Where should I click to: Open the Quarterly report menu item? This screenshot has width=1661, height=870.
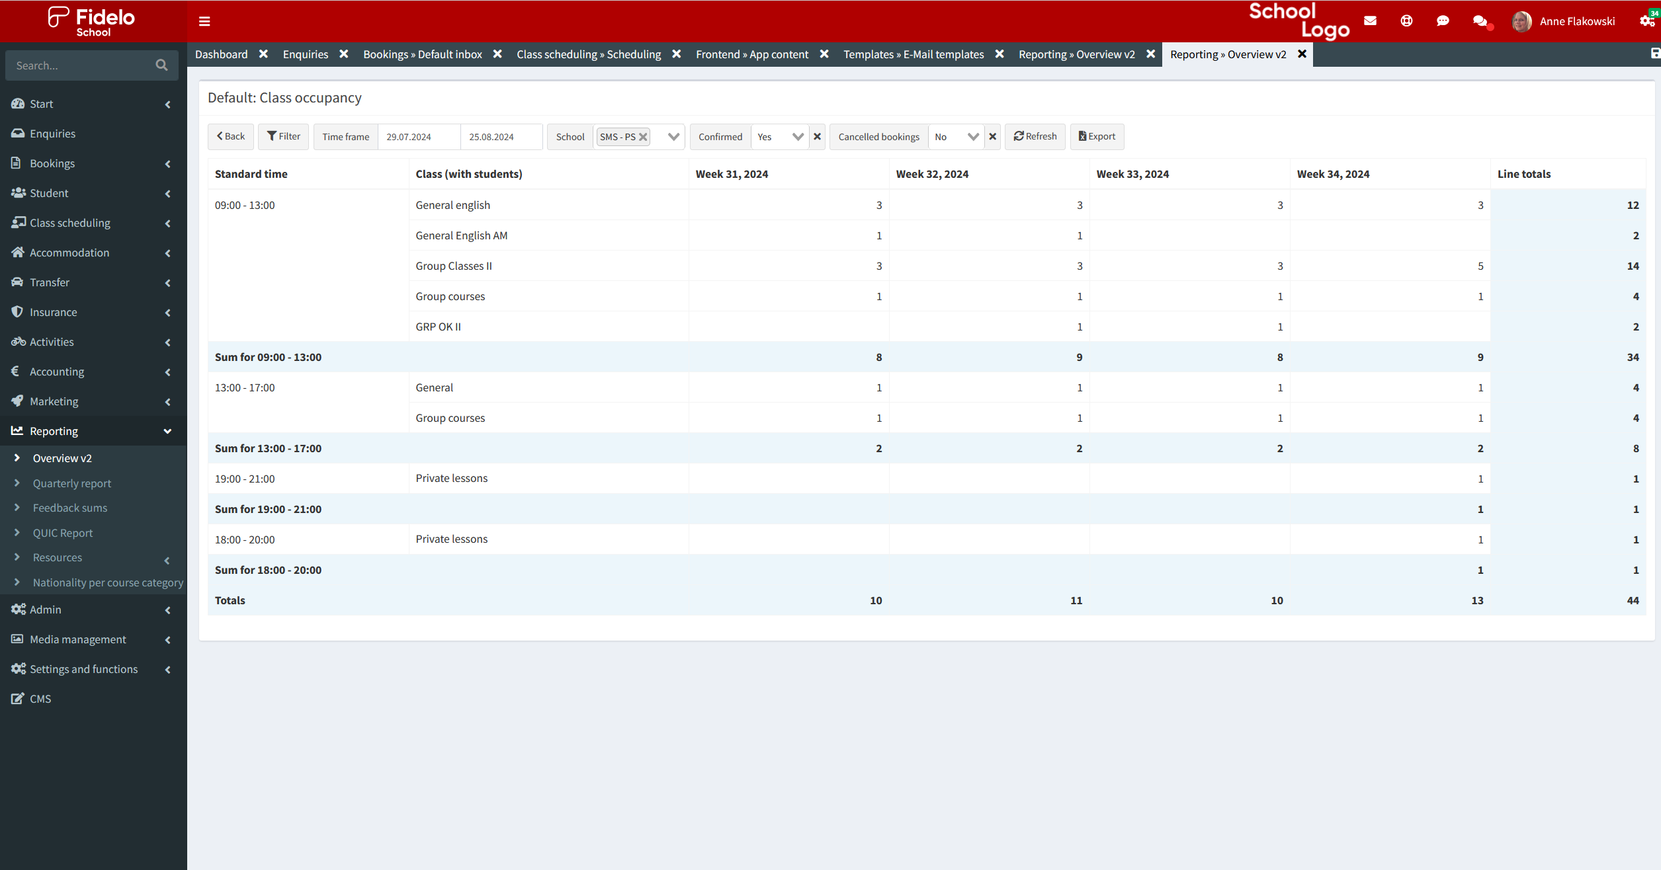[x=72, y=483]
